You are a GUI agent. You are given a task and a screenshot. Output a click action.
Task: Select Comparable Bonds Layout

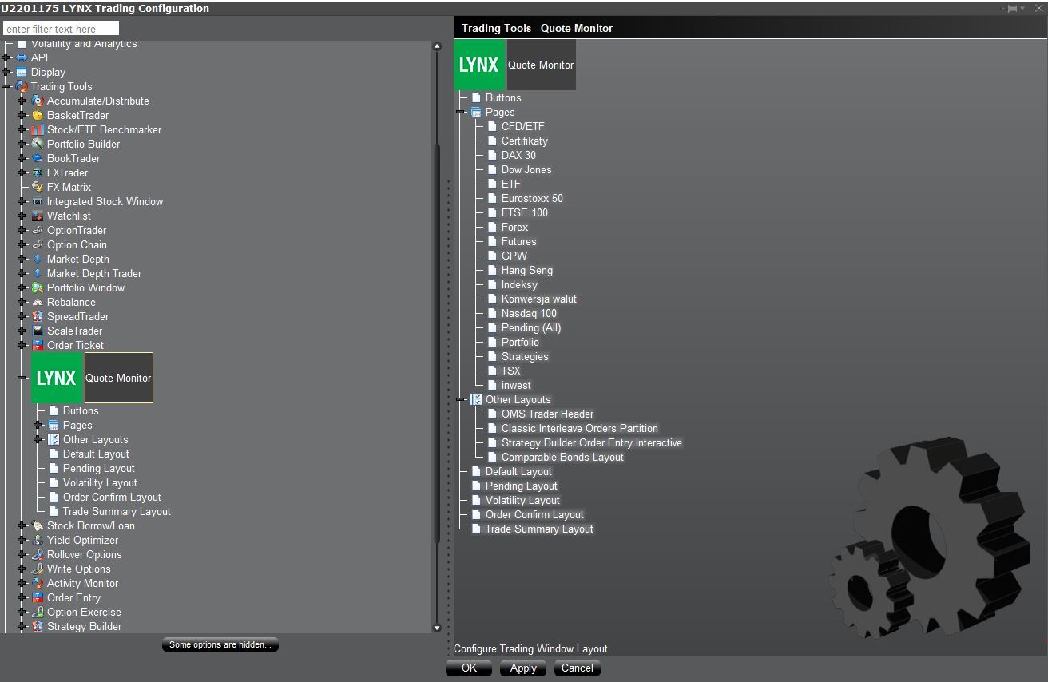pos(562,457)
